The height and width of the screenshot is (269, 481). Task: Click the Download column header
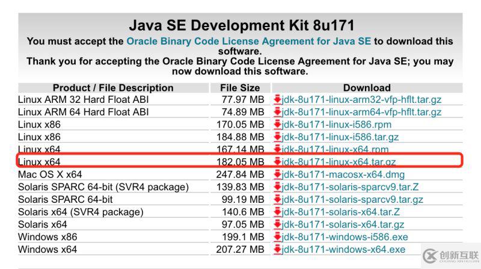tap(367, 88)
